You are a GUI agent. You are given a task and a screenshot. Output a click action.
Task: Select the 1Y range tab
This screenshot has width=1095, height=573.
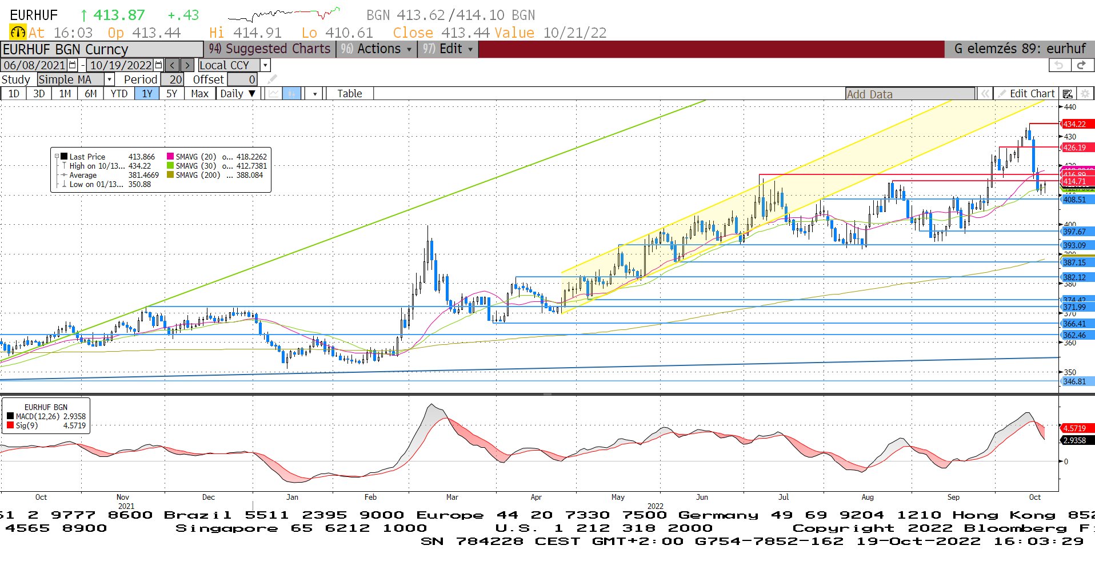[147, 94]
